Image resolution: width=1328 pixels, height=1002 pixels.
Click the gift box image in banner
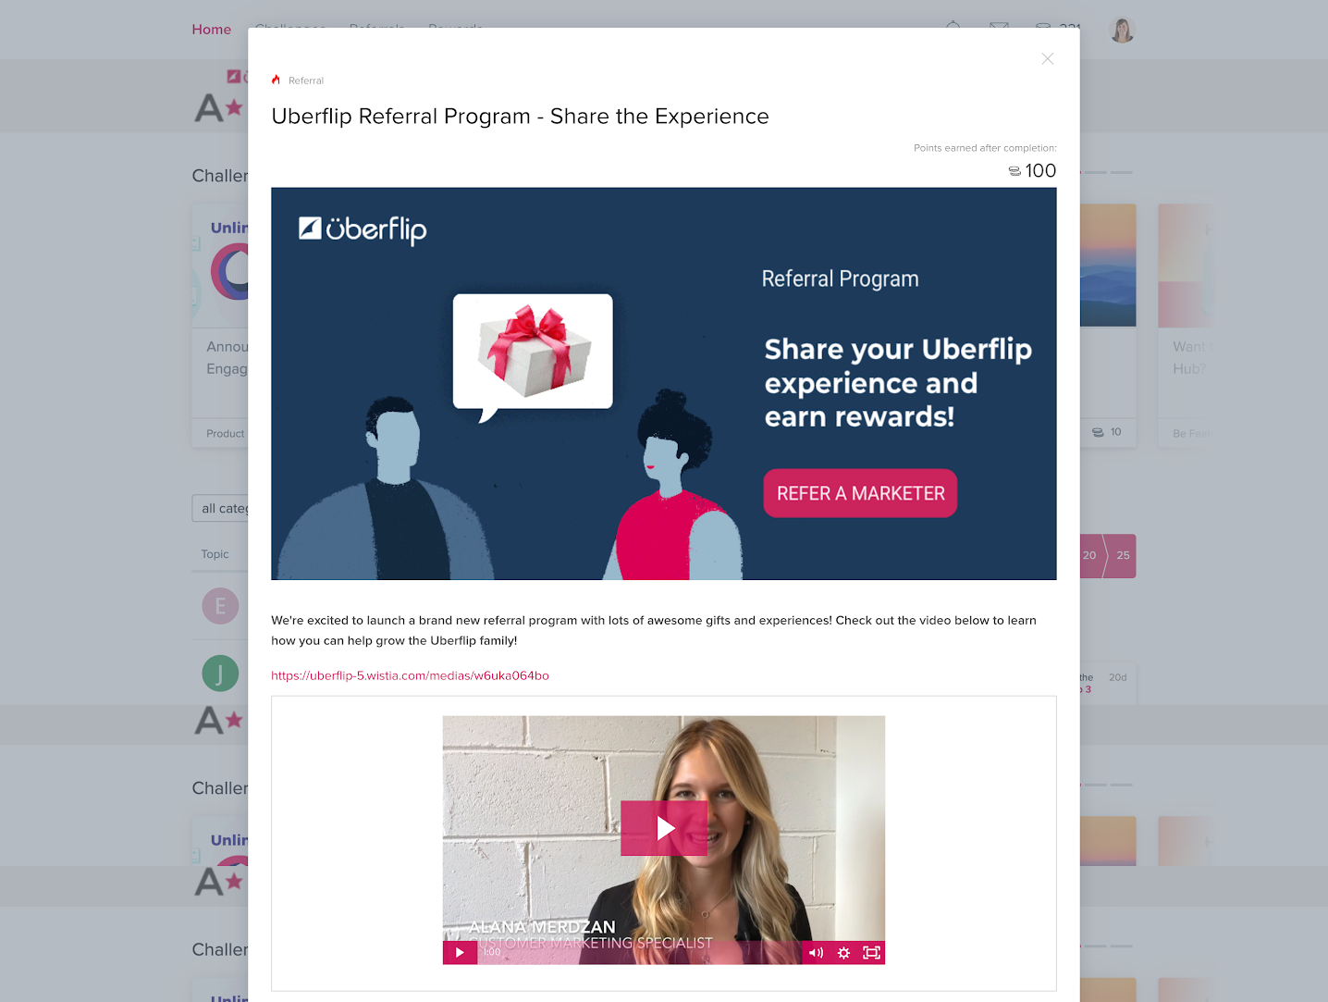point(533,352)
